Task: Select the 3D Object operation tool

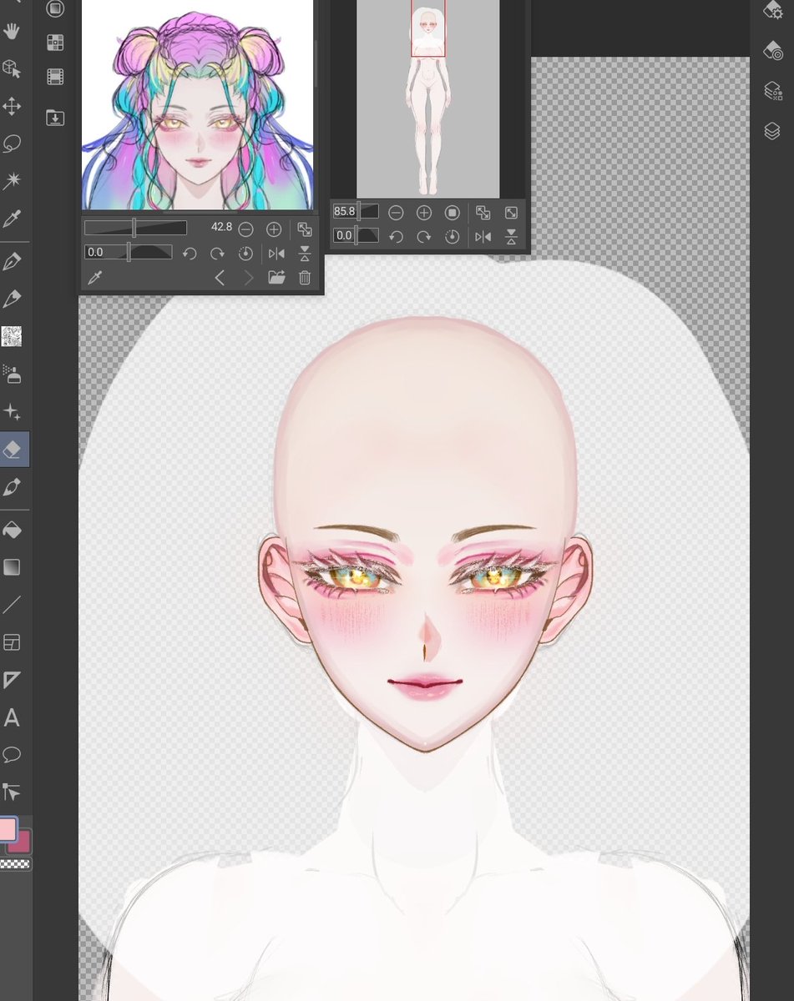Action: point(12,68)
